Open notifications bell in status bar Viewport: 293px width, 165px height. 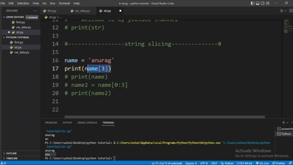coord(290,163)
